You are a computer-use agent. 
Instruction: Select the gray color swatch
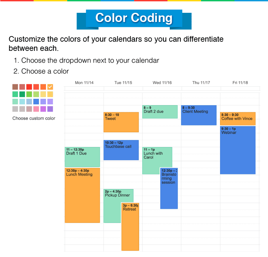[x=15, y=109]
